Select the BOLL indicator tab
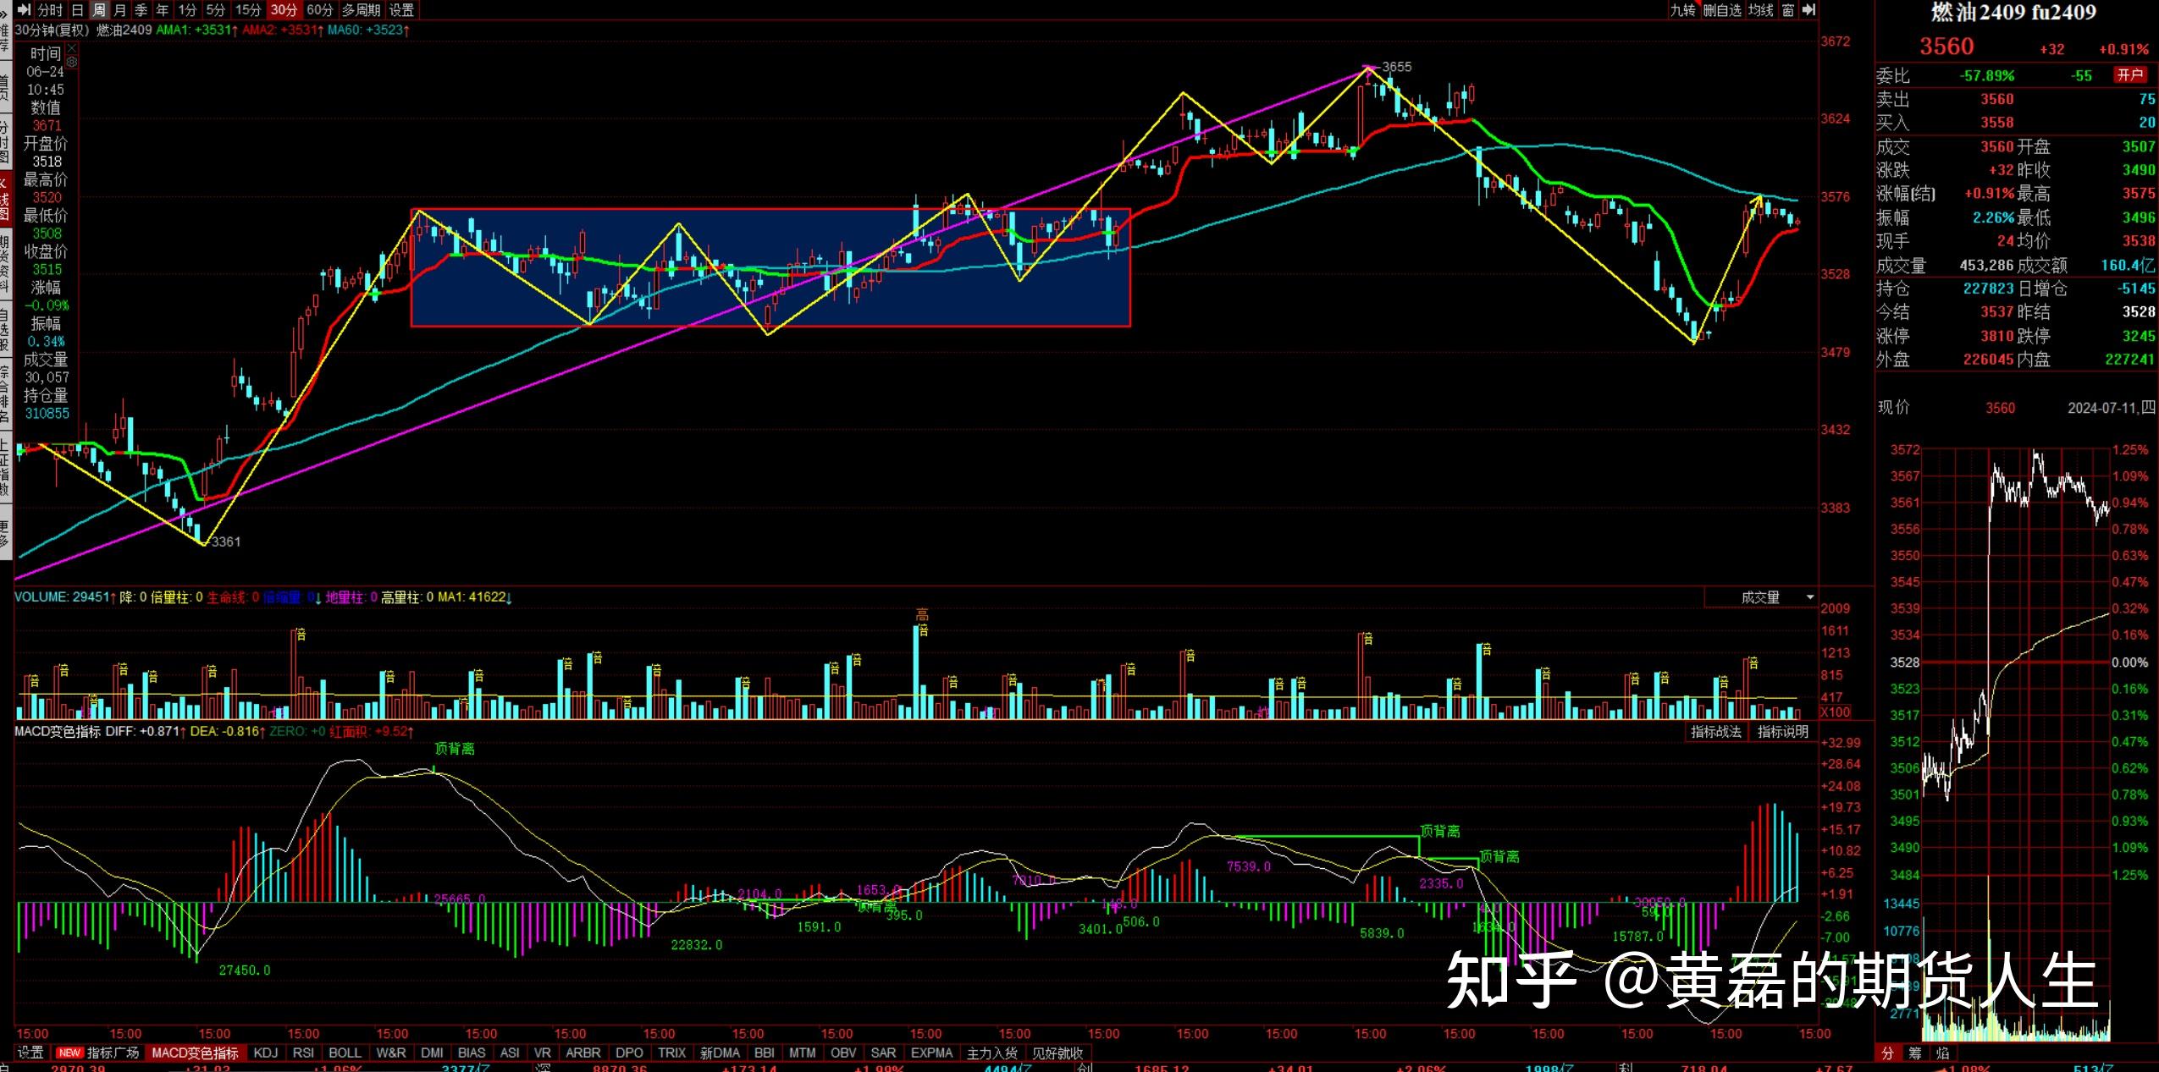2159x1072 pixels. click(345, 1053)
